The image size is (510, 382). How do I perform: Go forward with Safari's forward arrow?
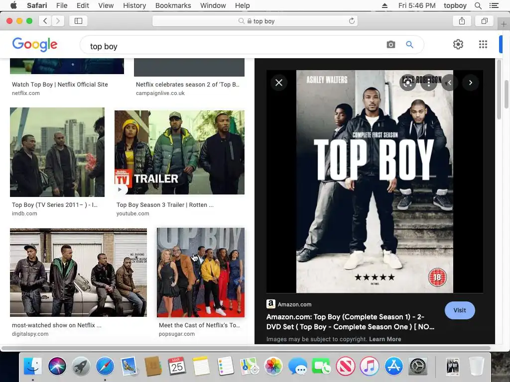[58, 21]
